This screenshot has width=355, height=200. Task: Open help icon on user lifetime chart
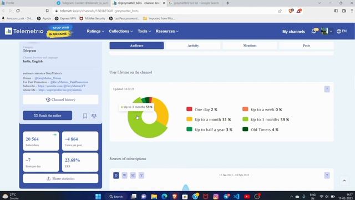[327, 89]
